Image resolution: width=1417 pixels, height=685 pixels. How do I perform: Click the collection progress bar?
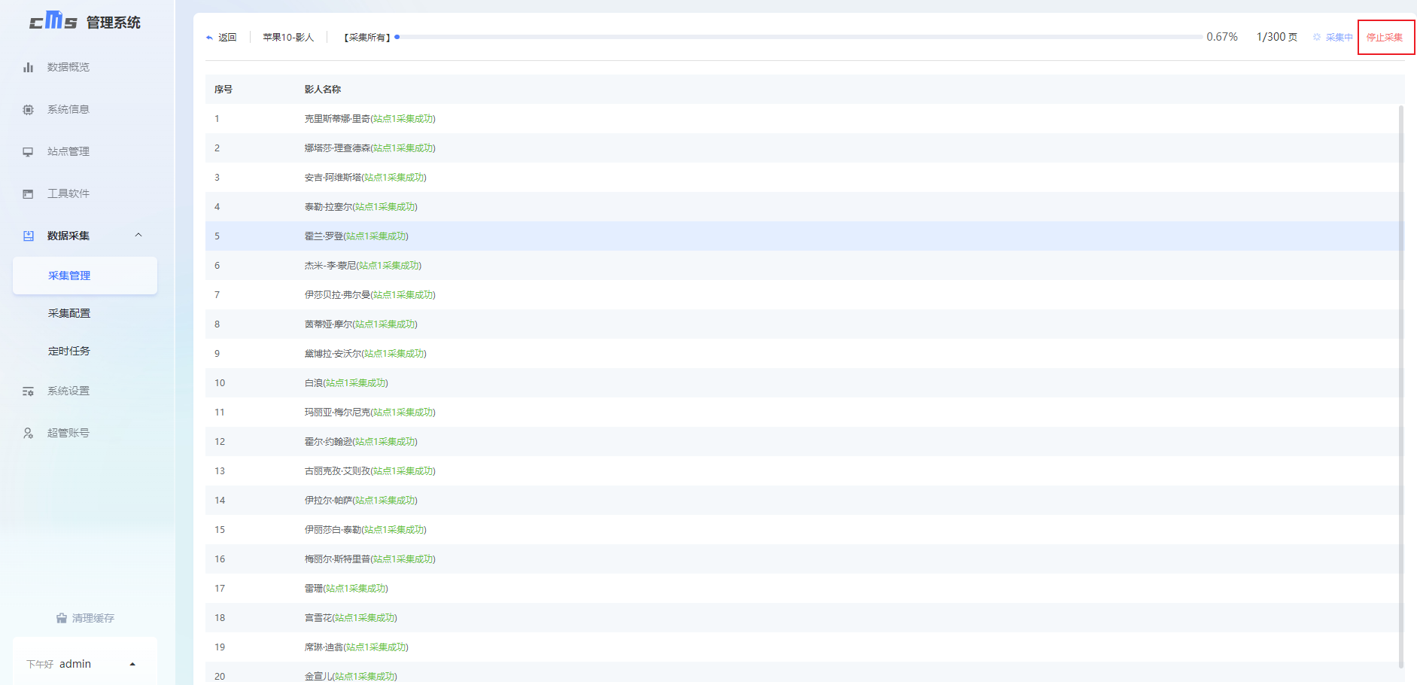click(798, 37)
